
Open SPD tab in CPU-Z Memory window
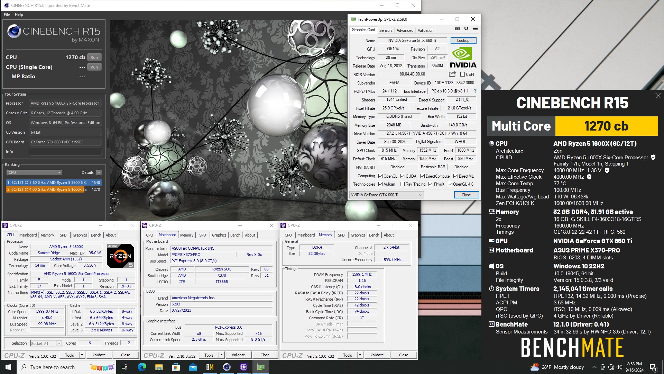click(341, 235)
